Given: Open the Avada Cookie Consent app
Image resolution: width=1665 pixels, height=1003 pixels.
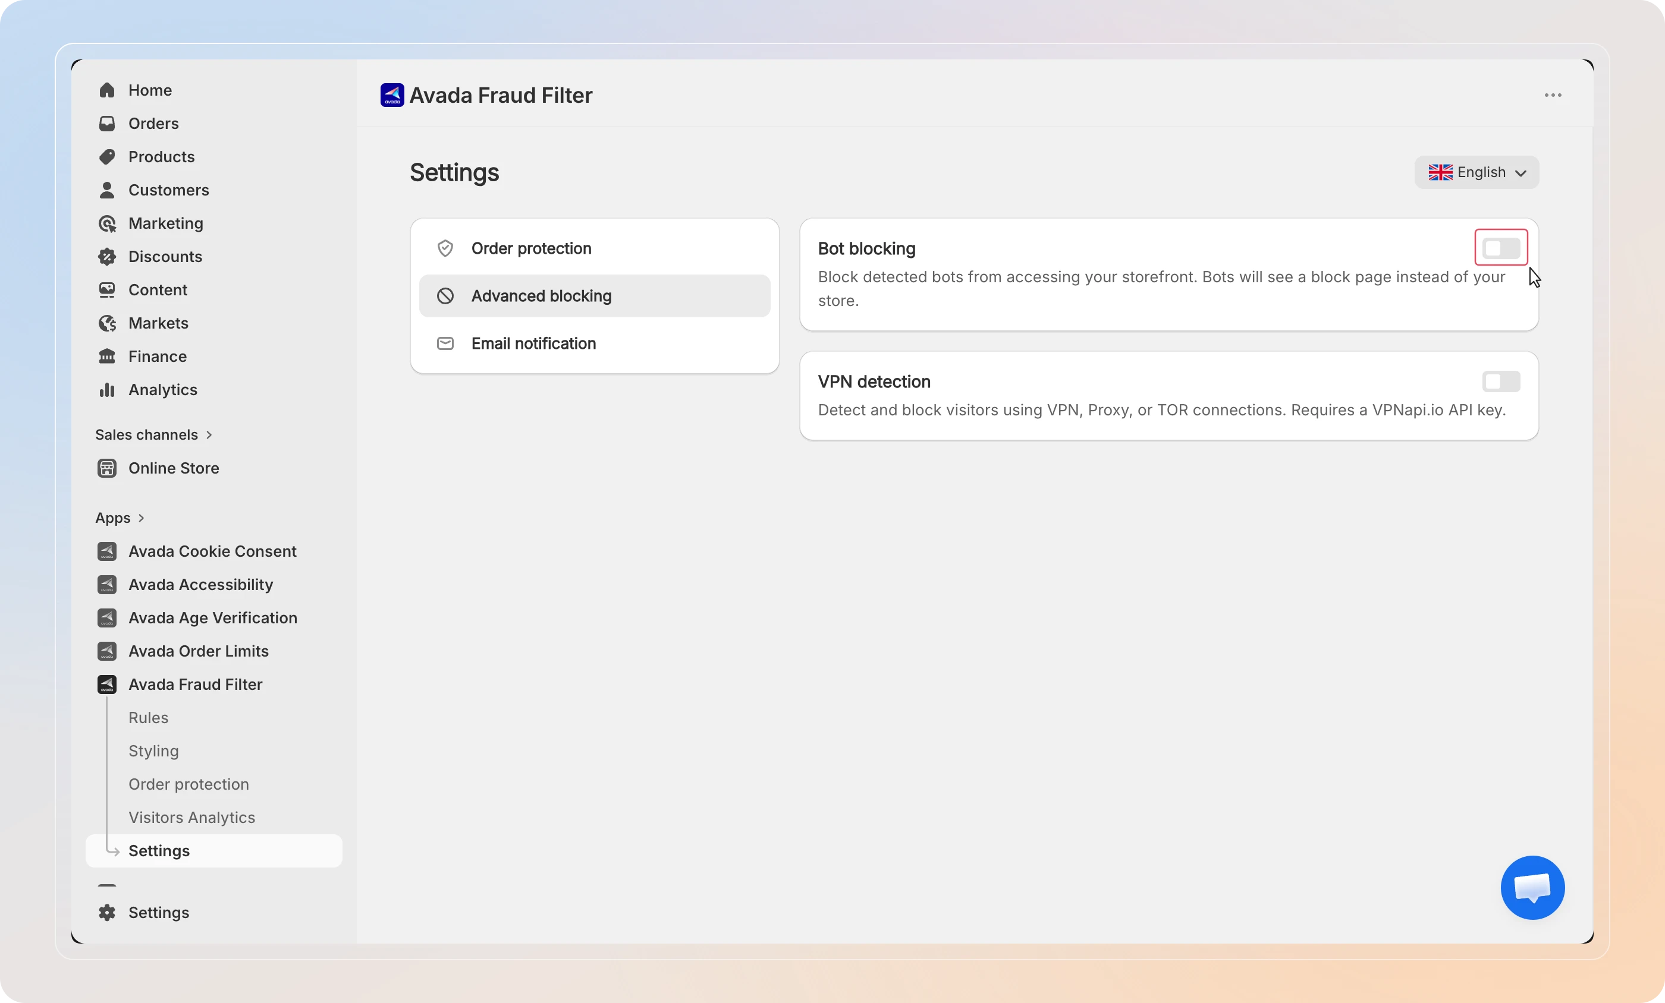Looking at the screenshot, I should [214, 551].
